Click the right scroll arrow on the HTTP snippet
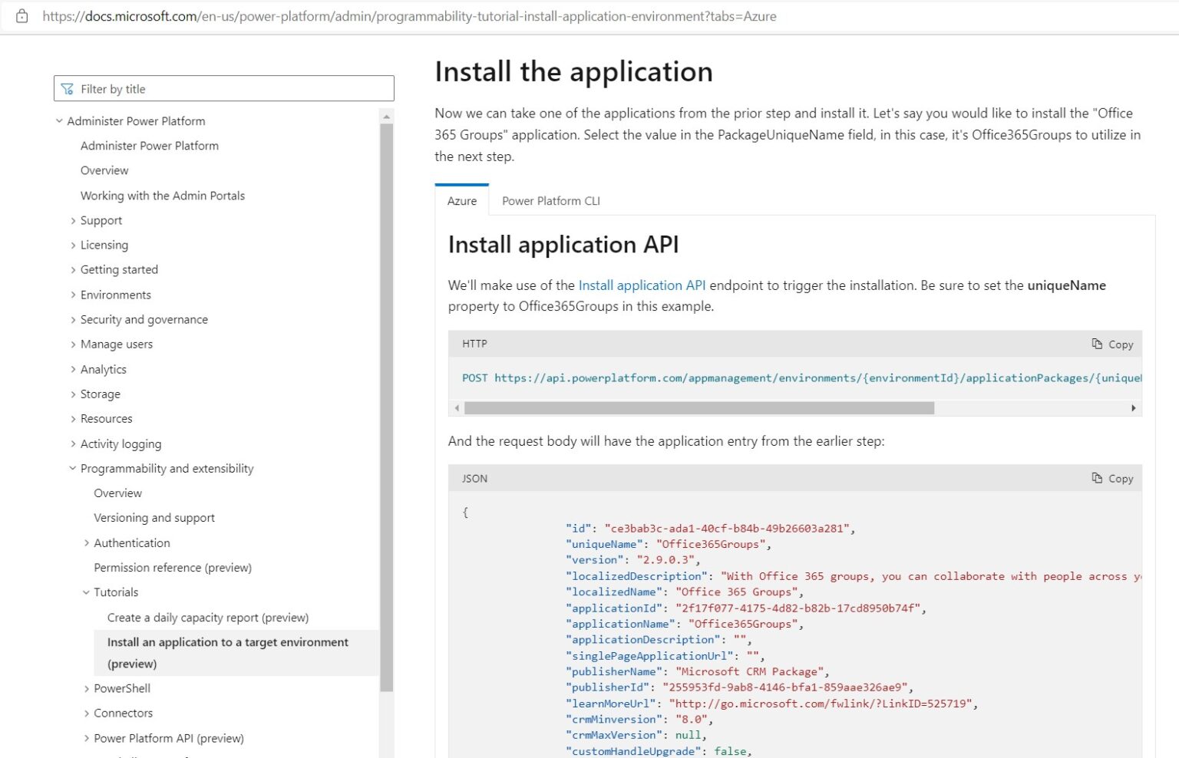This screenshot has height=758, width=1179. click(1133, 407)
